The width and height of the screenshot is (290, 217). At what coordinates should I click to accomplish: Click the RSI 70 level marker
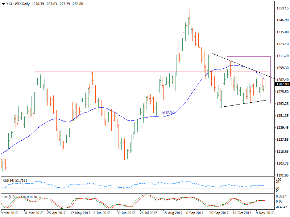277,183
